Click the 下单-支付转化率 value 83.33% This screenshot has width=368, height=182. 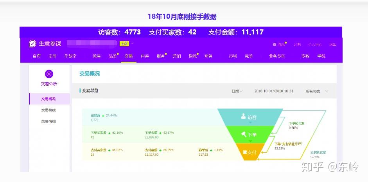coord(280,148)
